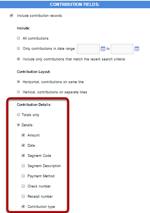Choose contributions matching recent search criteria

[x=18, y=59]
